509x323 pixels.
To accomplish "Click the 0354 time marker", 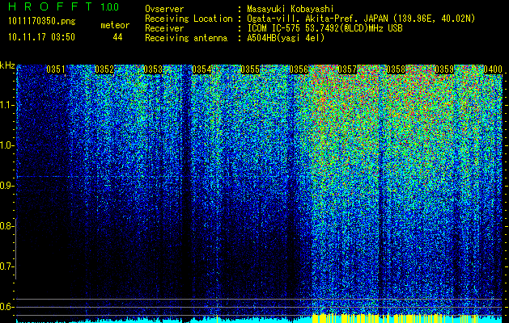I will coord(201,69).
